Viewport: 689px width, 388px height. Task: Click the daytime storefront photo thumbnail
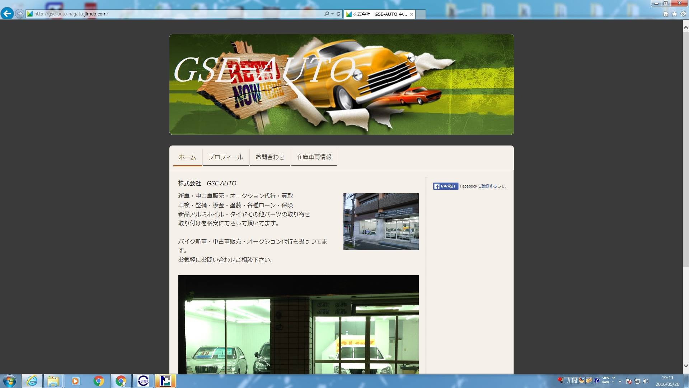click(x=381, y=222)
